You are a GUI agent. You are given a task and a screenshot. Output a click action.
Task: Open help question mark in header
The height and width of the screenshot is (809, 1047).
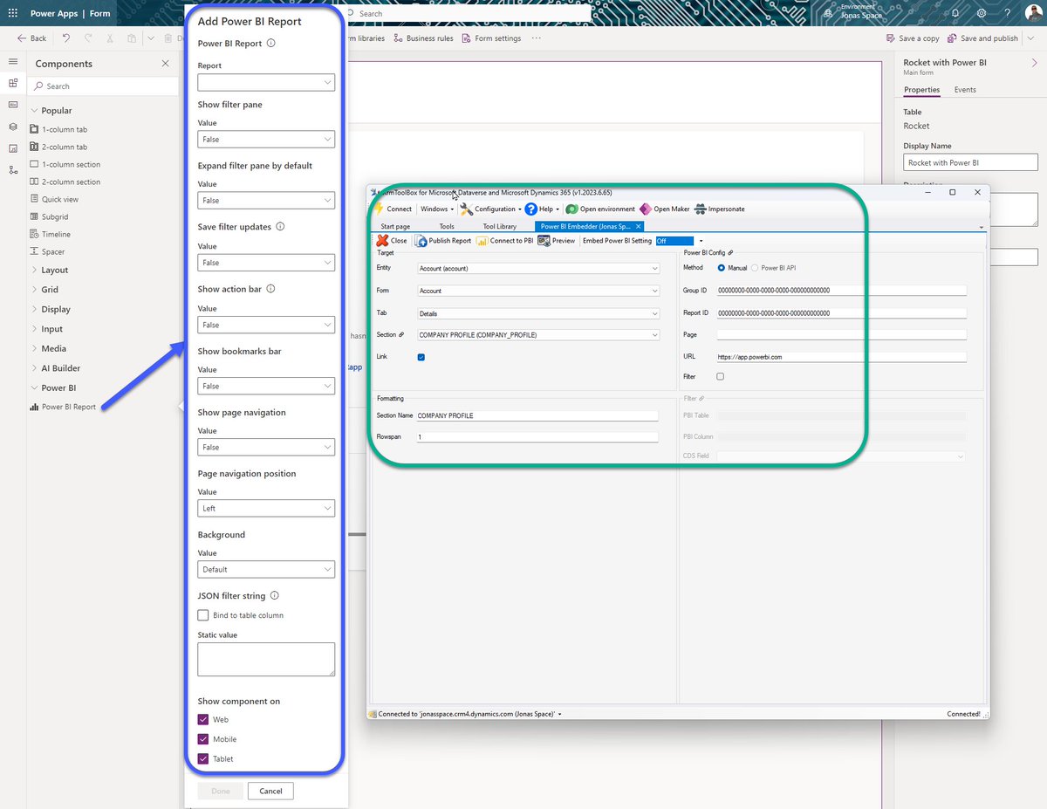pos(1007,13)
